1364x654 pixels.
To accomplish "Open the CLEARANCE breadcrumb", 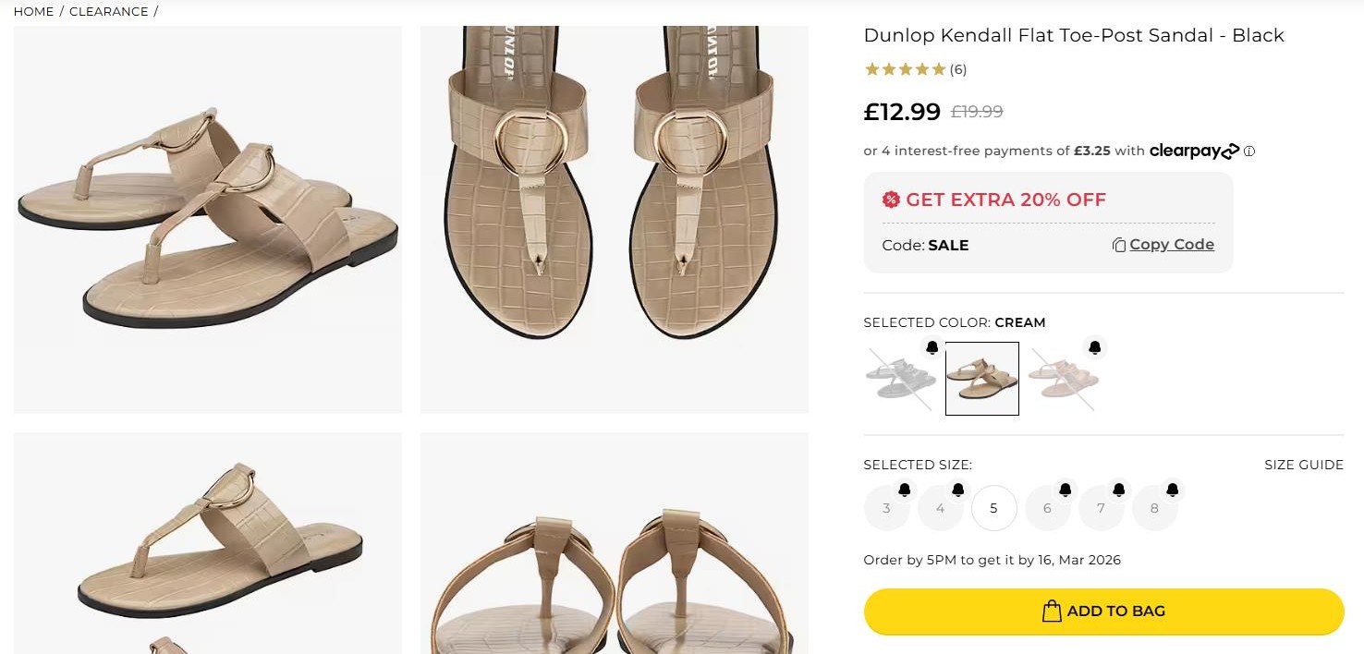I will tap(108, 11).
